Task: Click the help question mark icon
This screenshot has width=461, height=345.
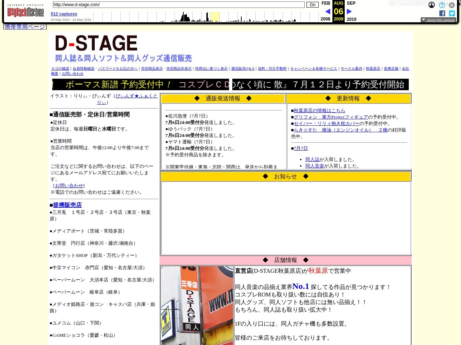Action: tap(442, 5)
